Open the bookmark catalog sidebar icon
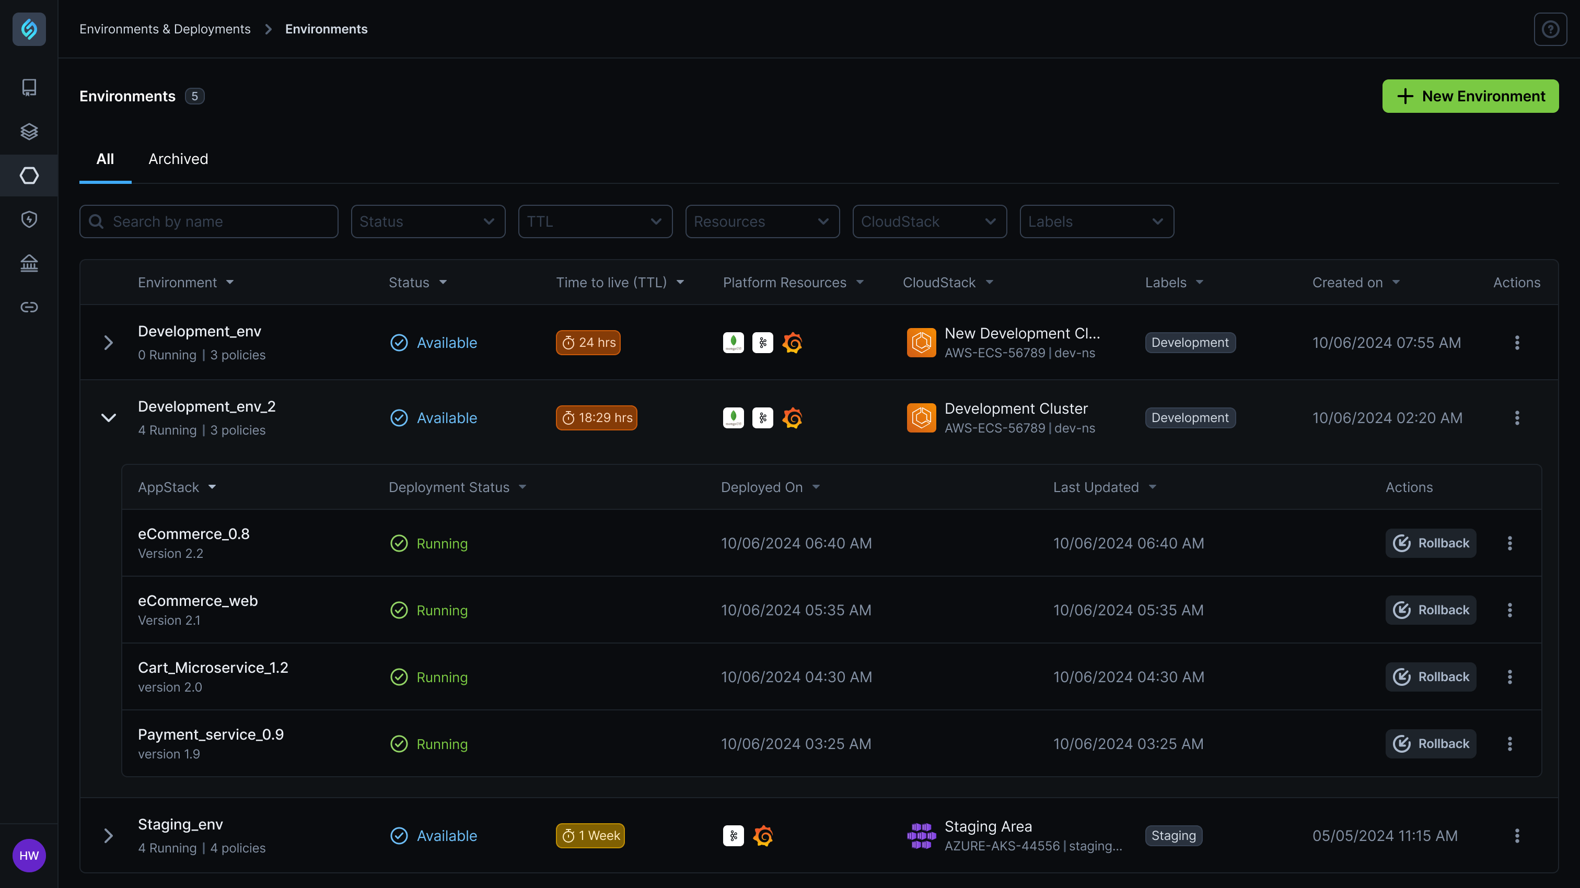The width and height of the screenshot is (1580, 888). coord(29,88)
